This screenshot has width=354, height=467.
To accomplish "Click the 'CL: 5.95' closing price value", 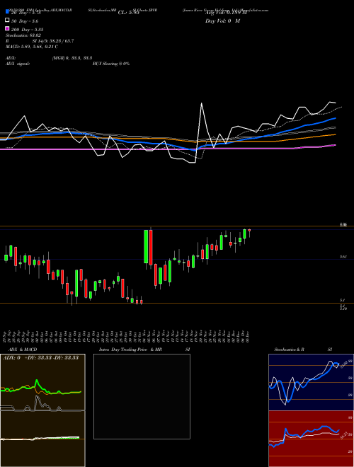I will 128,13.
